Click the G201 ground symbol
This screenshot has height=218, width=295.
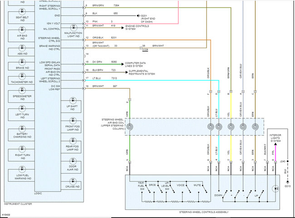pyautogui.click(x=138, y=15)
